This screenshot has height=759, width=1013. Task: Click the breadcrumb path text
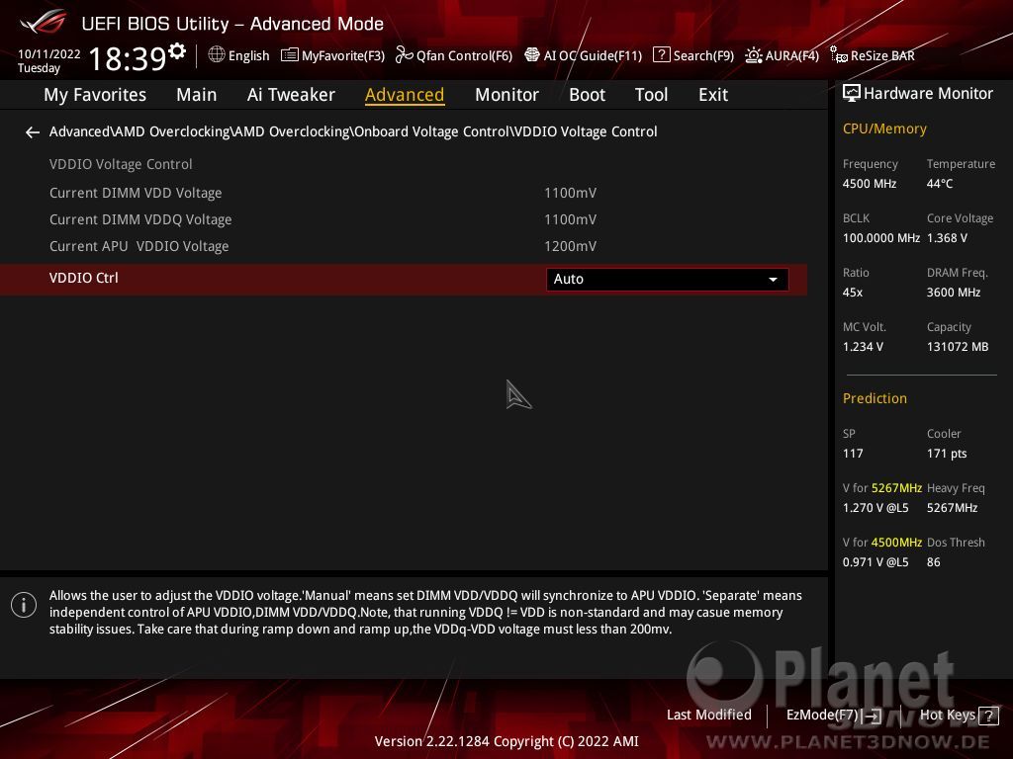pyautogui.click(x=353, y=131)
